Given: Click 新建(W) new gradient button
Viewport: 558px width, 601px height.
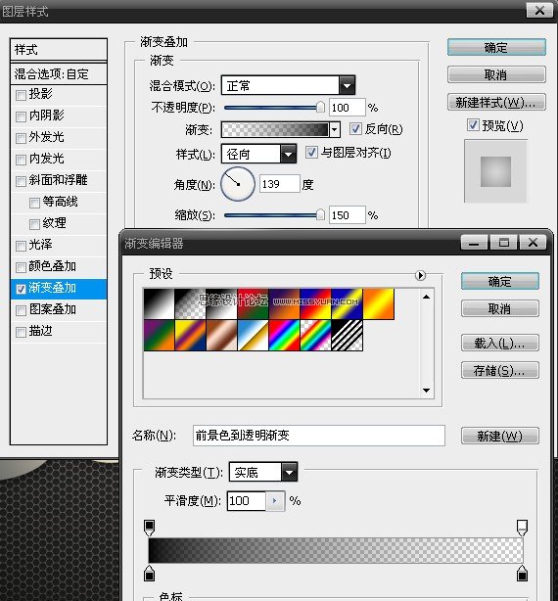Looking at the screenshot, I should point(499,436).
